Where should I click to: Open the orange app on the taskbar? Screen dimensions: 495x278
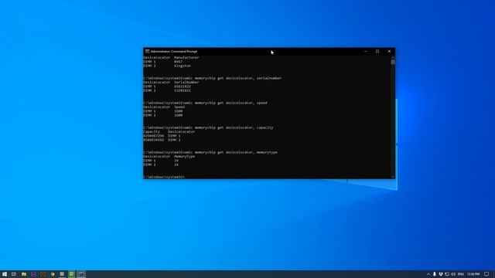(43, 274)
